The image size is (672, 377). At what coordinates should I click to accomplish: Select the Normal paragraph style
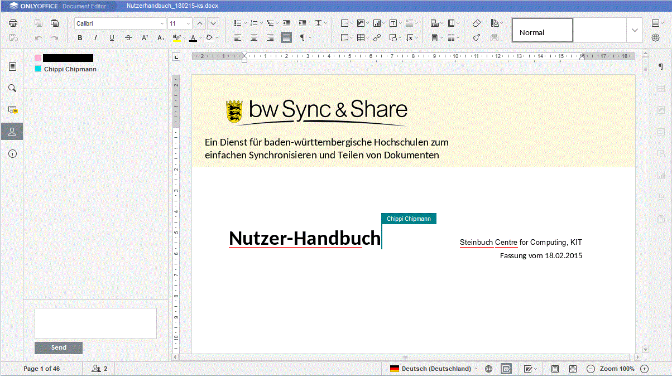pos(543,30)
